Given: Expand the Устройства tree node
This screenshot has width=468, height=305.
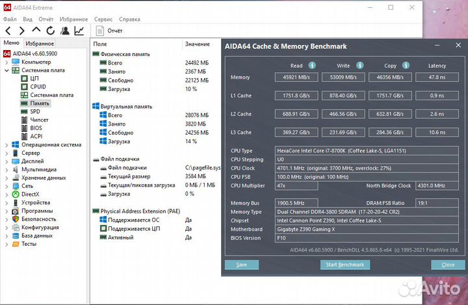Looking at the screenshot, I should pos(7,202).
